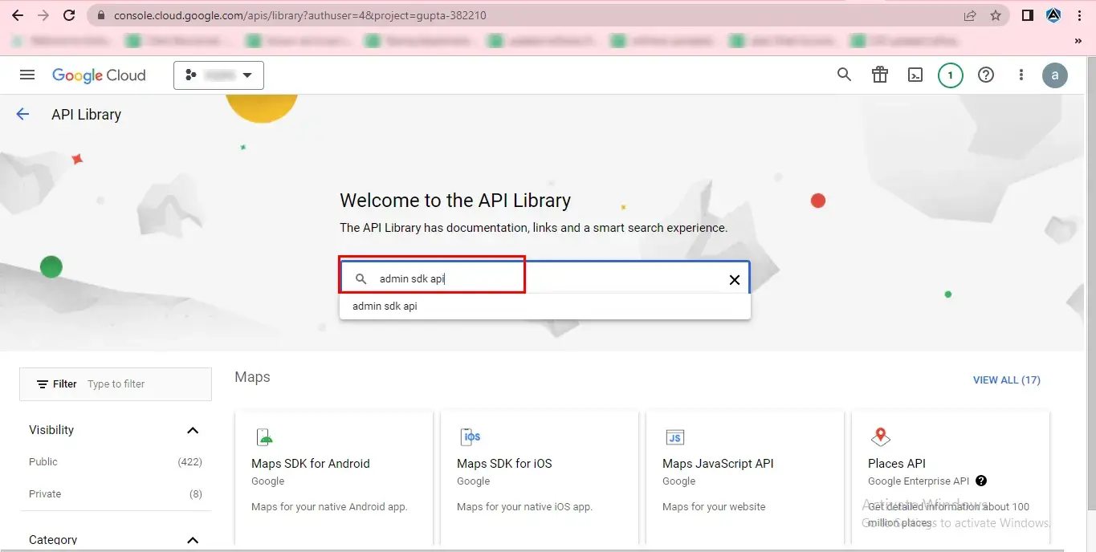Image resolution: width=1096 pixels, height=552 pixels.
Task: Go back using API Library back arrow
Action: pos(22,114)
